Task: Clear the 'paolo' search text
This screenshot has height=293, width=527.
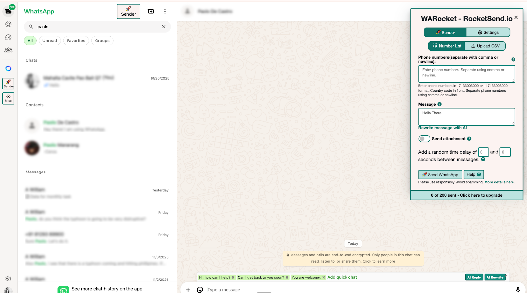Action: tap(164, 27)
